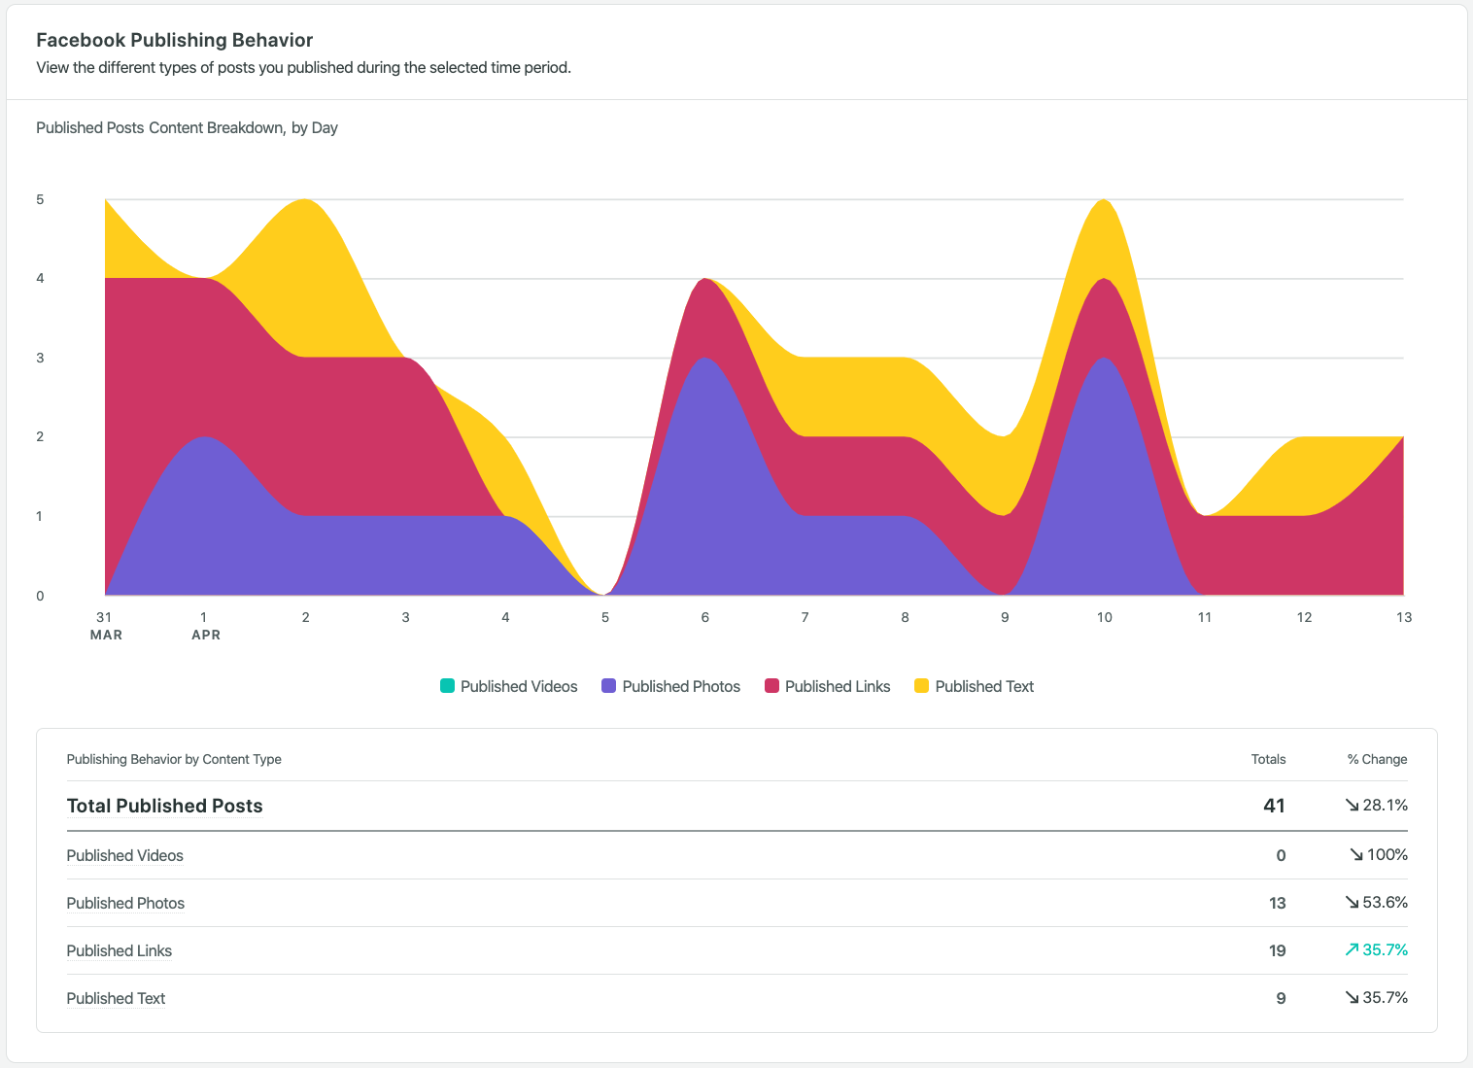Screen dimensions: 1473x1068
Task: Click the Published Text yellow legend swatch
Action: (922, 686)
